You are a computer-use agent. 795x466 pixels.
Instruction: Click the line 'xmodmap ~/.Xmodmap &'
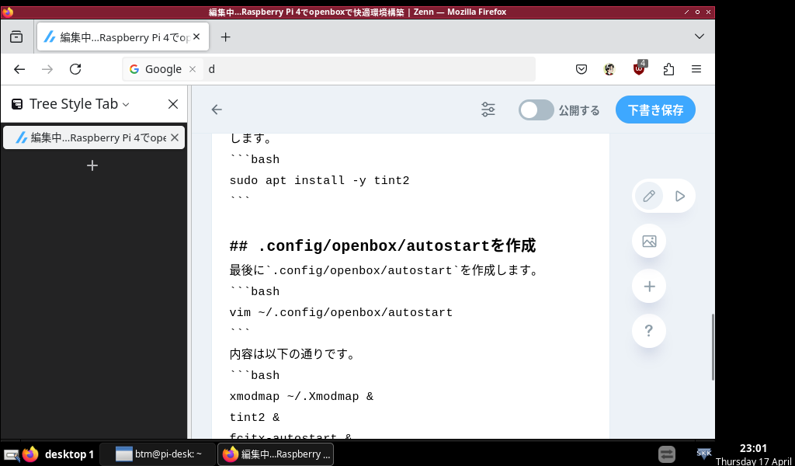click(x=302, y=397)
